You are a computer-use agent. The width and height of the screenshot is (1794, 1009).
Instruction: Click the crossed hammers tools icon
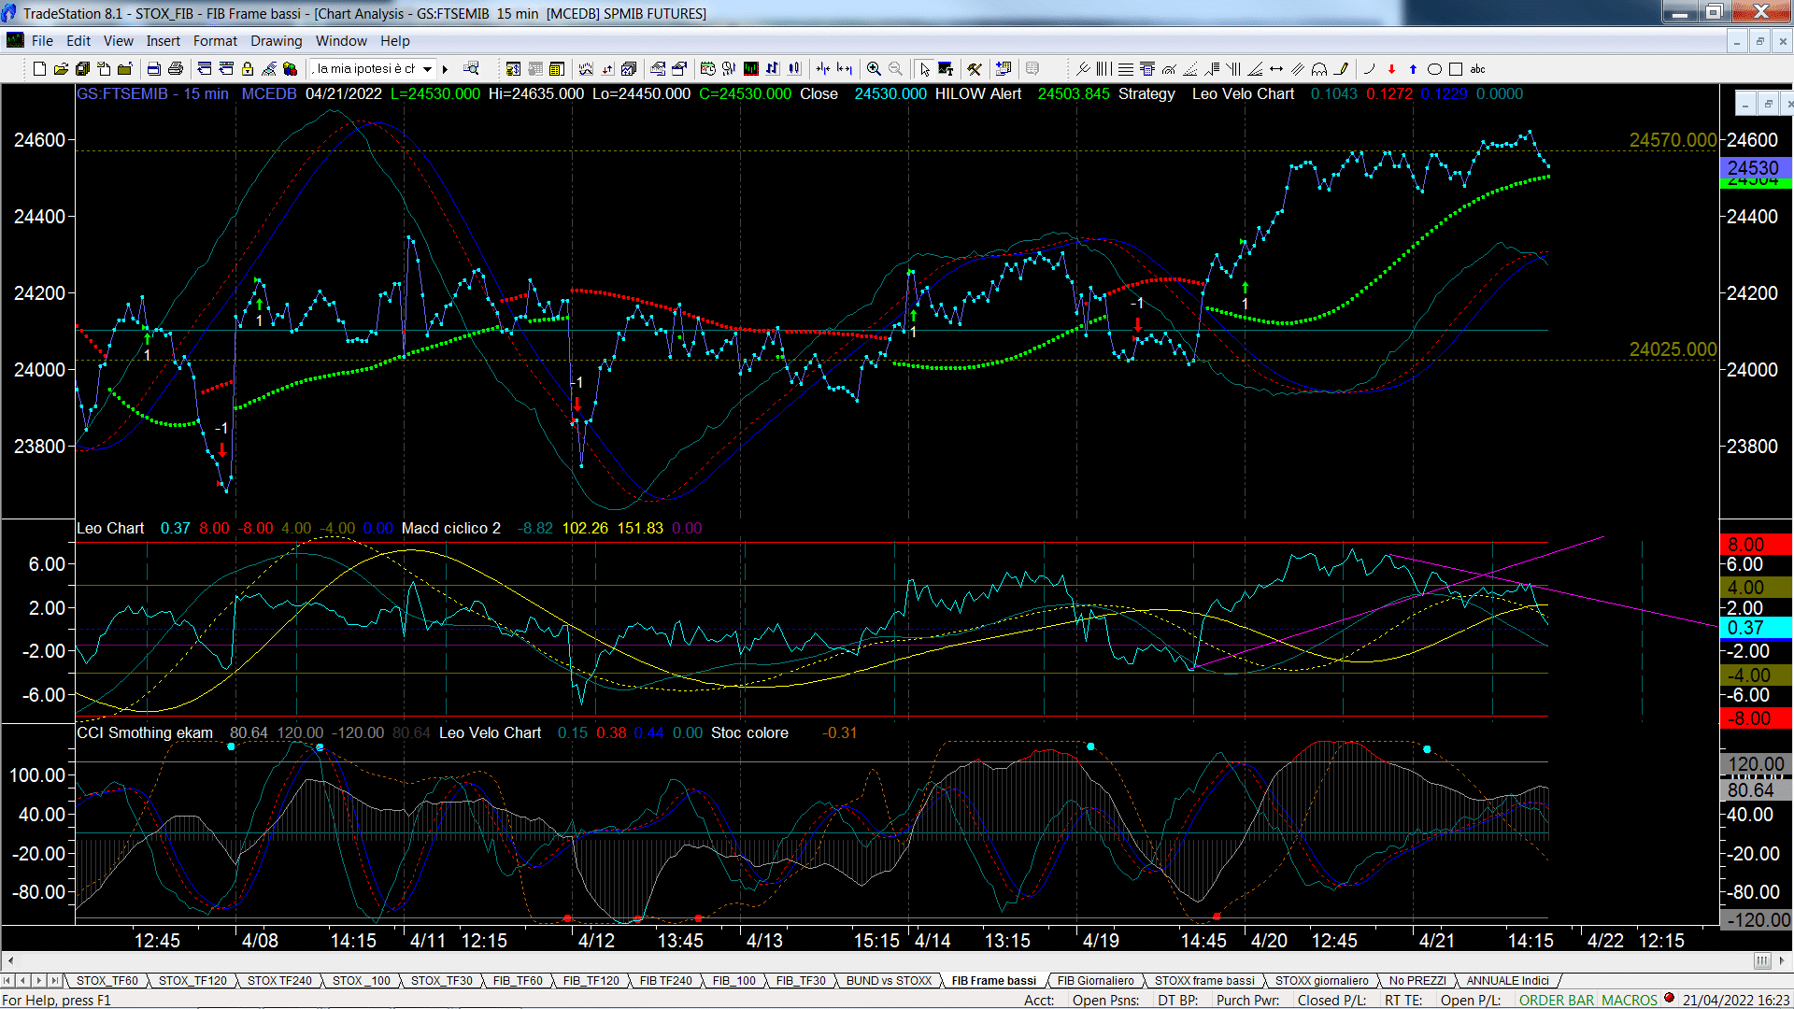pyautogui.click(x=975, y=69)
